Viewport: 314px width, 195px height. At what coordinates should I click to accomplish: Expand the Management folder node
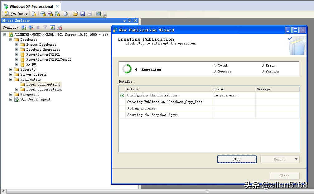11,94
